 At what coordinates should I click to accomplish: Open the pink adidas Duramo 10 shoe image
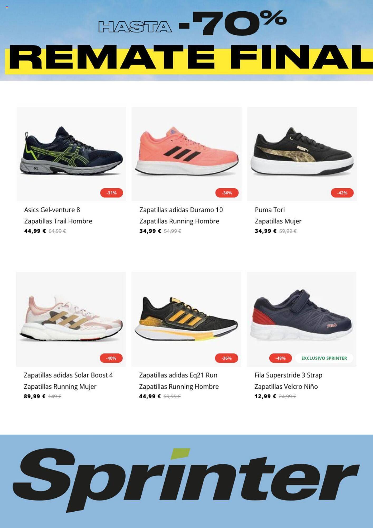tap(186, 154)
